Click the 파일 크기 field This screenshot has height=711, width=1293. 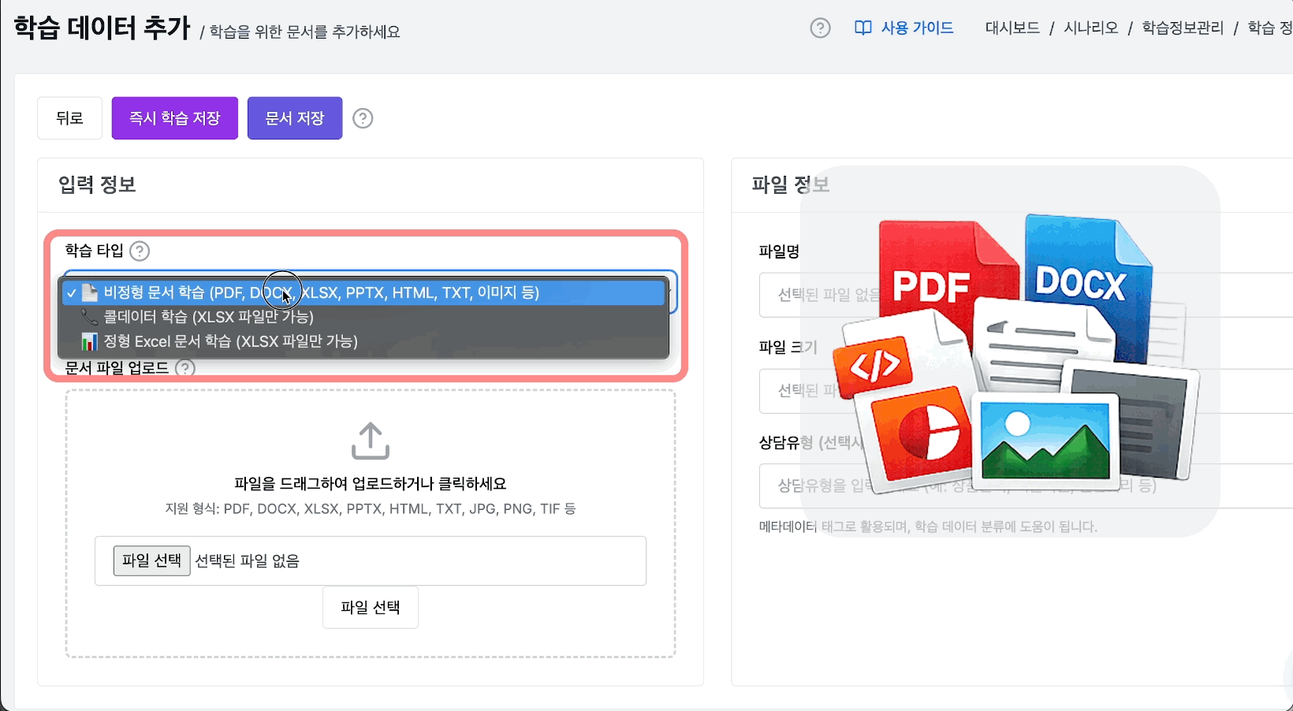tap(1026, 391)
